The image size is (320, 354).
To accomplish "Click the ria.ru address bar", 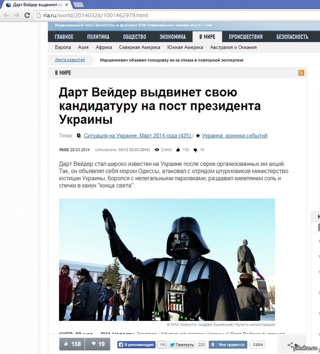I will (177, 15).
